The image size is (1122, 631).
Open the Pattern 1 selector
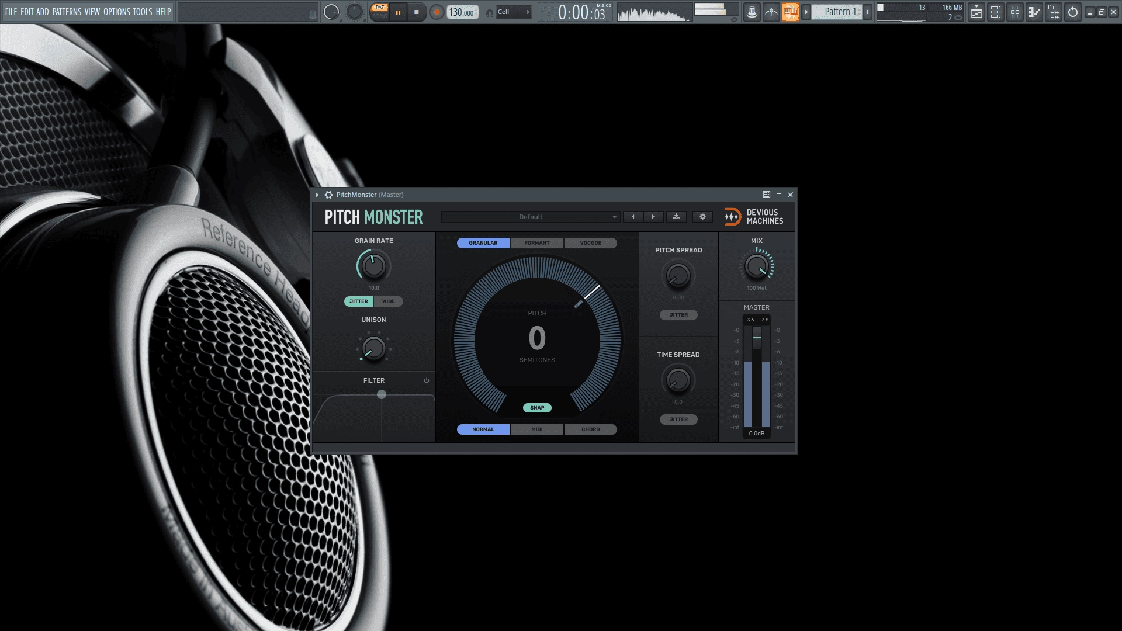837,12
